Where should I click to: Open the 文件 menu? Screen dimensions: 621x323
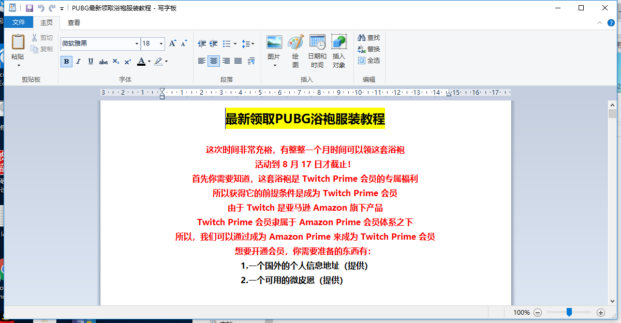pyautogui.click(x=19, y=22)
